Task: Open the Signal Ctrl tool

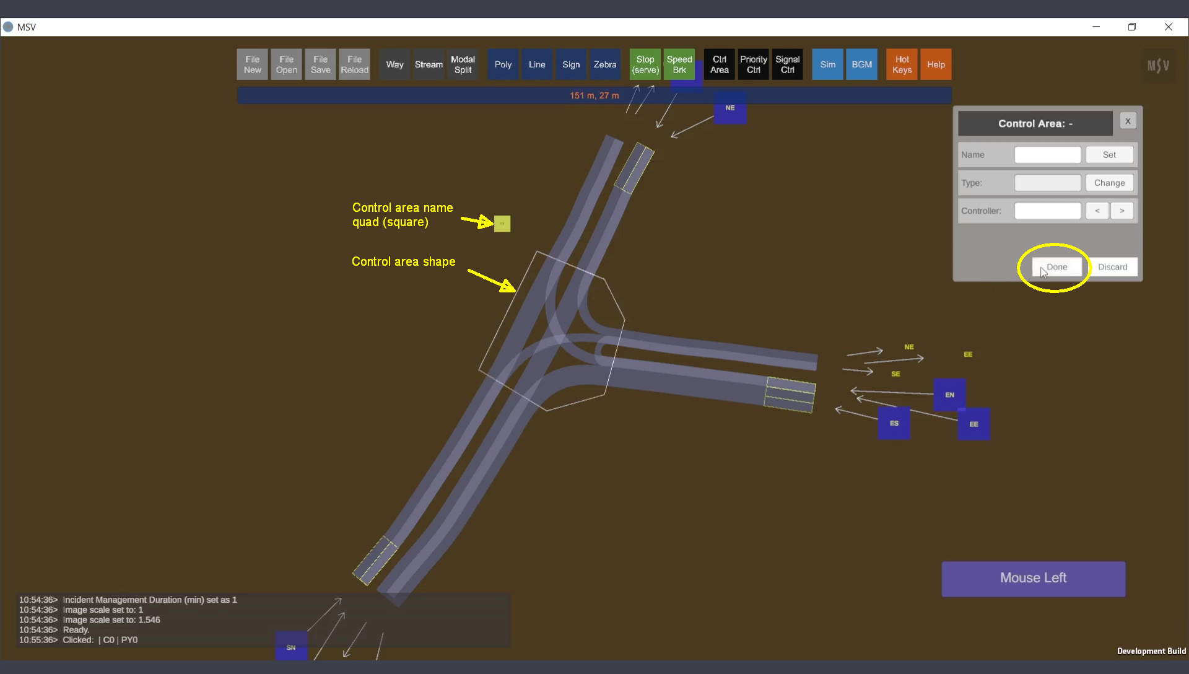Action: coord(787,64)
